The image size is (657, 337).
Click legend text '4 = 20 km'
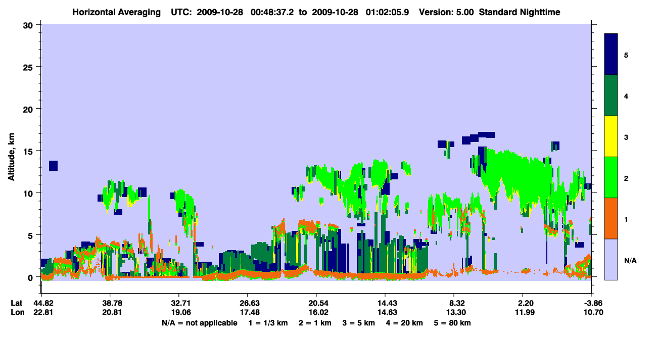click(x=404, y=323)
